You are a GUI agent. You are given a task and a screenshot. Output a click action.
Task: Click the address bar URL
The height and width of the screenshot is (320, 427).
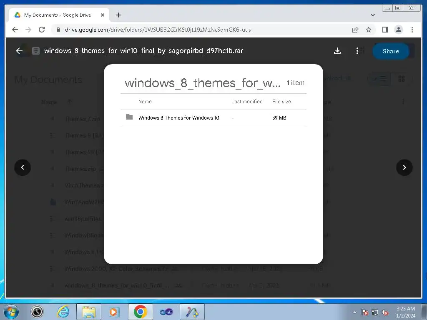[x=158, y=30]
